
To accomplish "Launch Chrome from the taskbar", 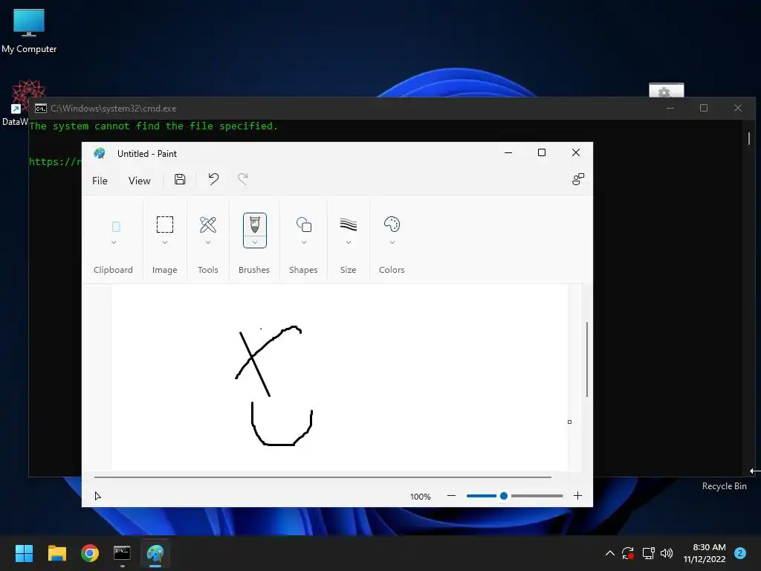I will tap(90, 553).
